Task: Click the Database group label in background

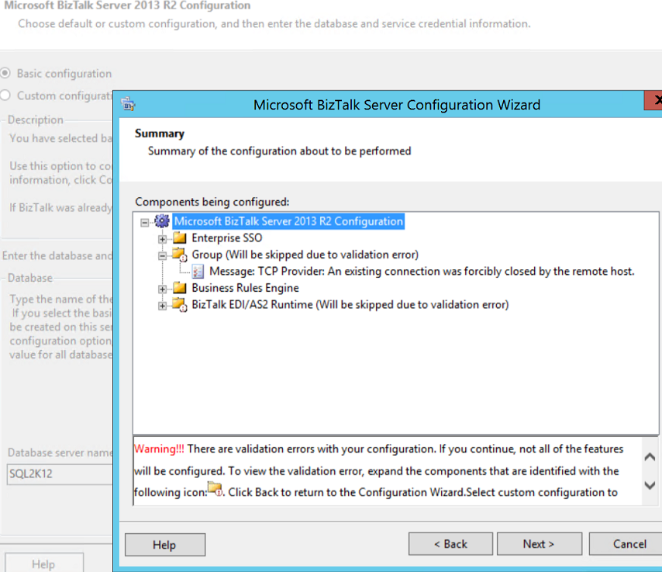Action: 30,278
